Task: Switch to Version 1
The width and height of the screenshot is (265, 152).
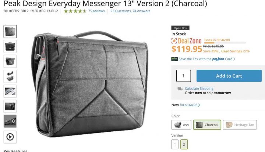Action: click(x=175, y=144)
